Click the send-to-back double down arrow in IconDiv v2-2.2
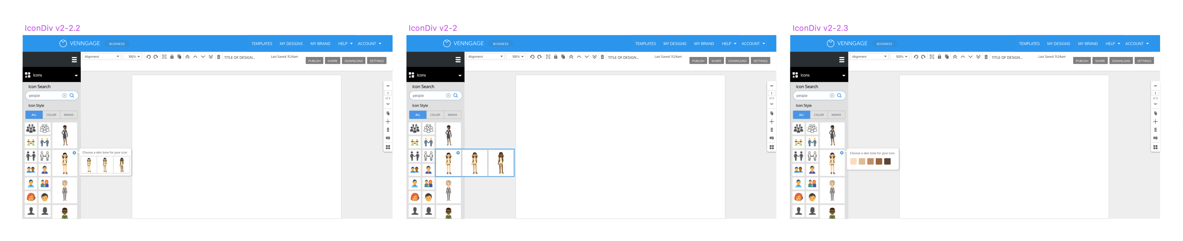The height and width of the screenshot is (241, 1183). click(211, 57)
